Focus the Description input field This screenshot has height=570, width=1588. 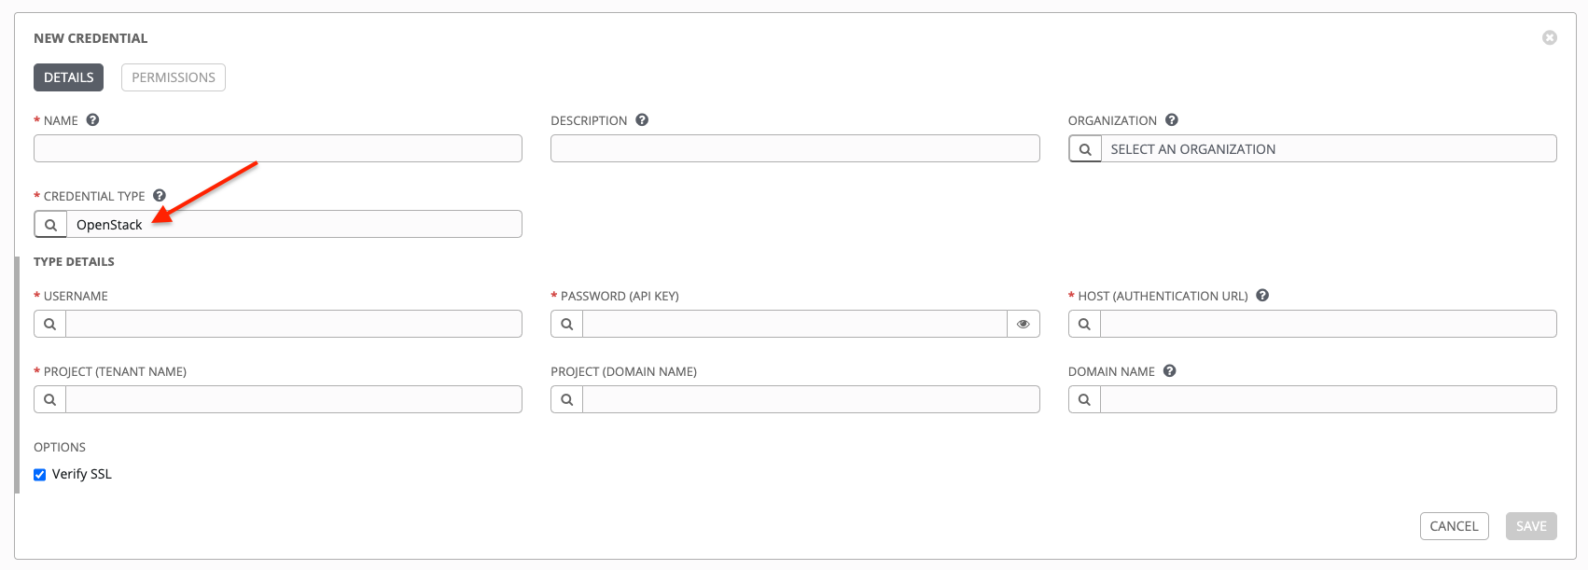(x=795, y=148)
